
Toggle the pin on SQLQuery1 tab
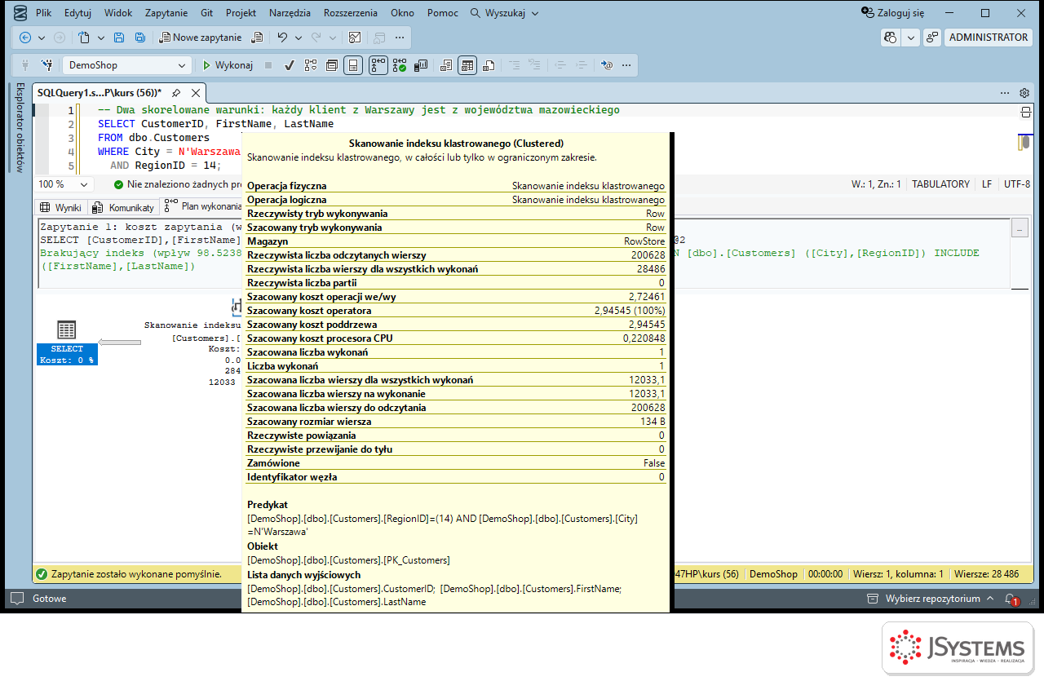tap(175, 93)
